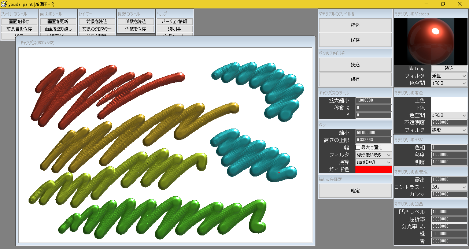Open バージョン情報 in the help panel
Viewport: 469px width, 249px height.
pyautogui.click(x=174, y=22)
